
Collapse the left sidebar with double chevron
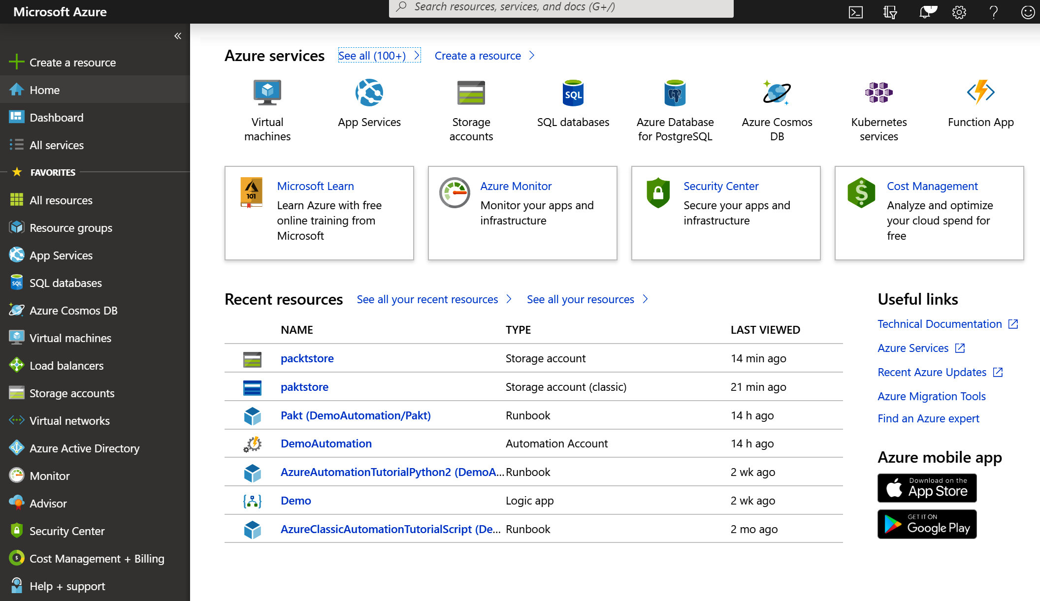pyautogui.click(x=178, y=36)
